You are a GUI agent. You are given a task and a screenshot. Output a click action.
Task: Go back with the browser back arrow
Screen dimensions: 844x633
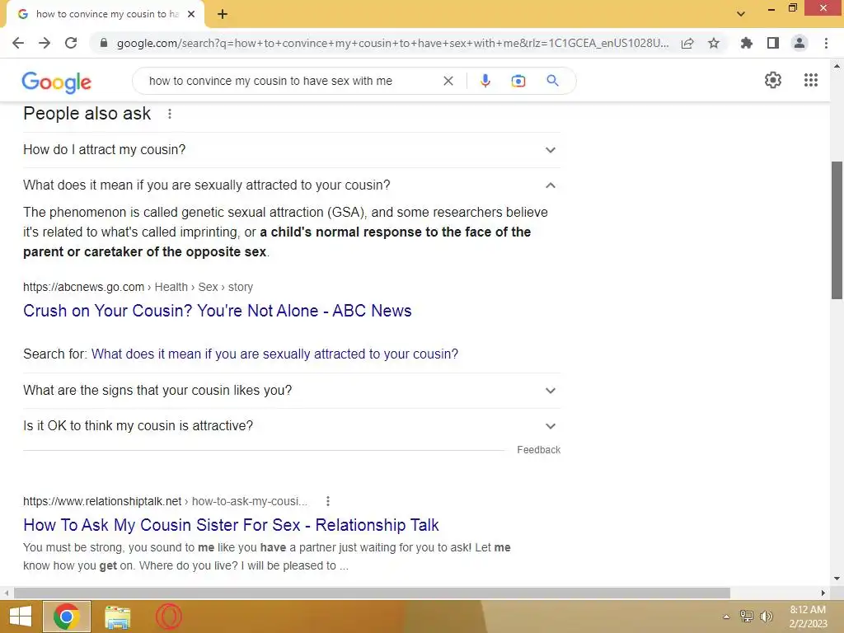[18, 43]
